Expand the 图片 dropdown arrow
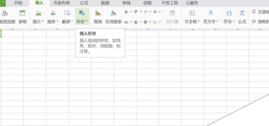The width and height of the screenshot is (269, 126). tap(43, 21)
